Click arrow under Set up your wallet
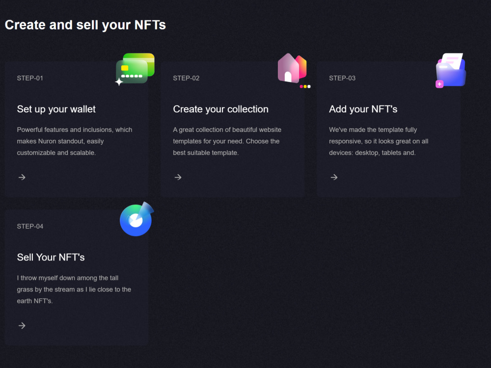This screenshot has width=491, height=368. pos(22,177)
